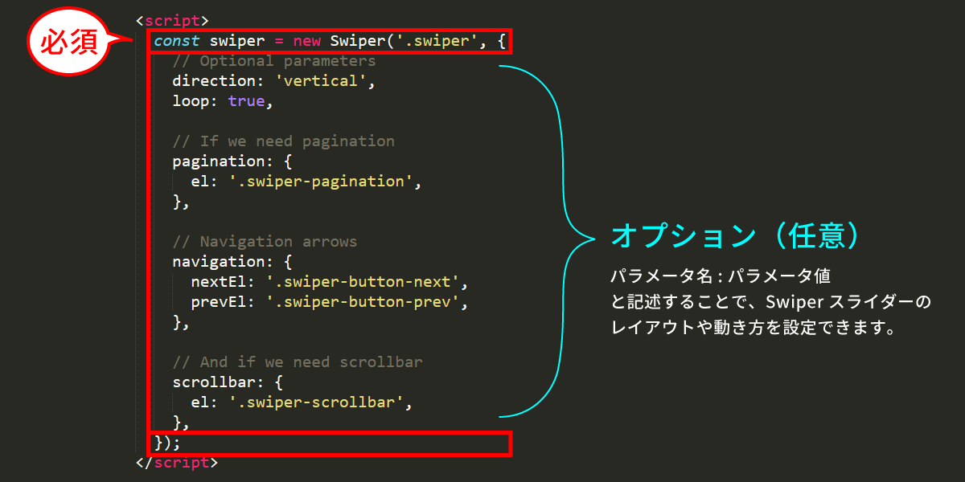Click the 'true' value of the loop option

click(x=246, y=100)
